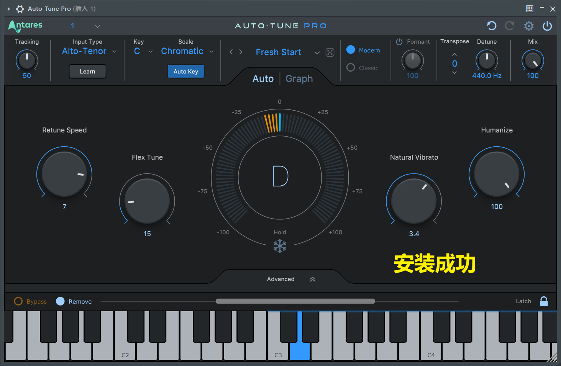
Task: Open the Scale Chromatic dropdown
Action: [187, 51]
